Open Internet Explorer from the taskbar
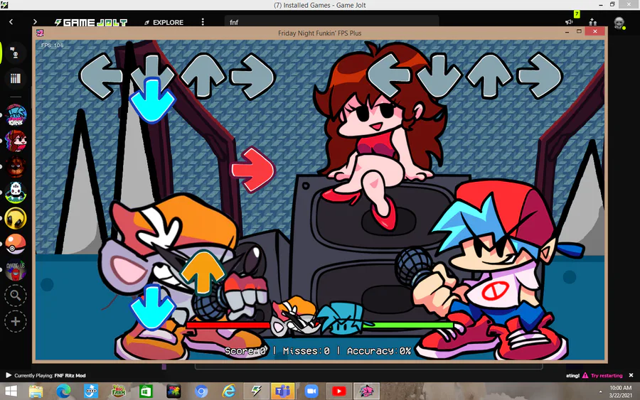 (x=228, y=391)
